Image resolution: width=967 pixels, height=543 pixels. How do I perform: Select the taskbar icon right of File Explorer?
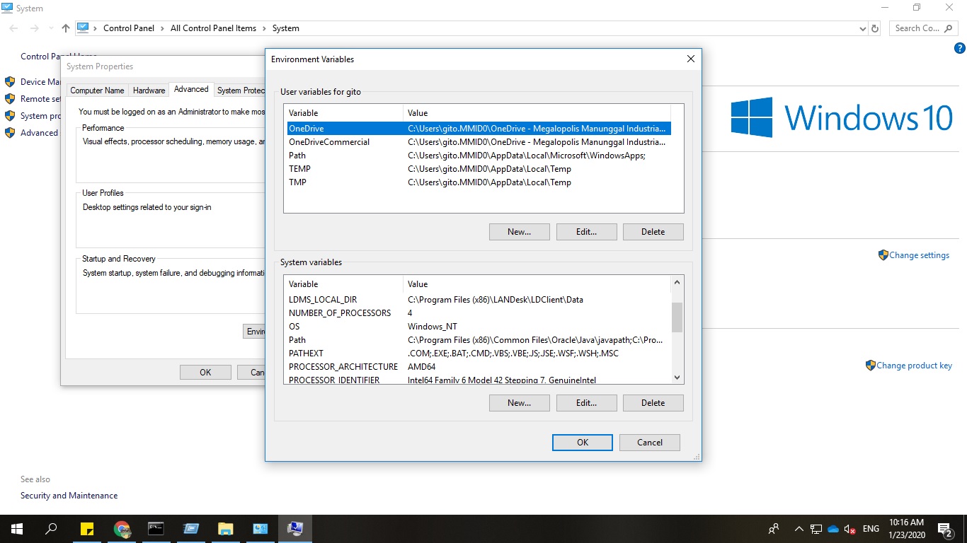pyautogui.click(x=260, y=529)
